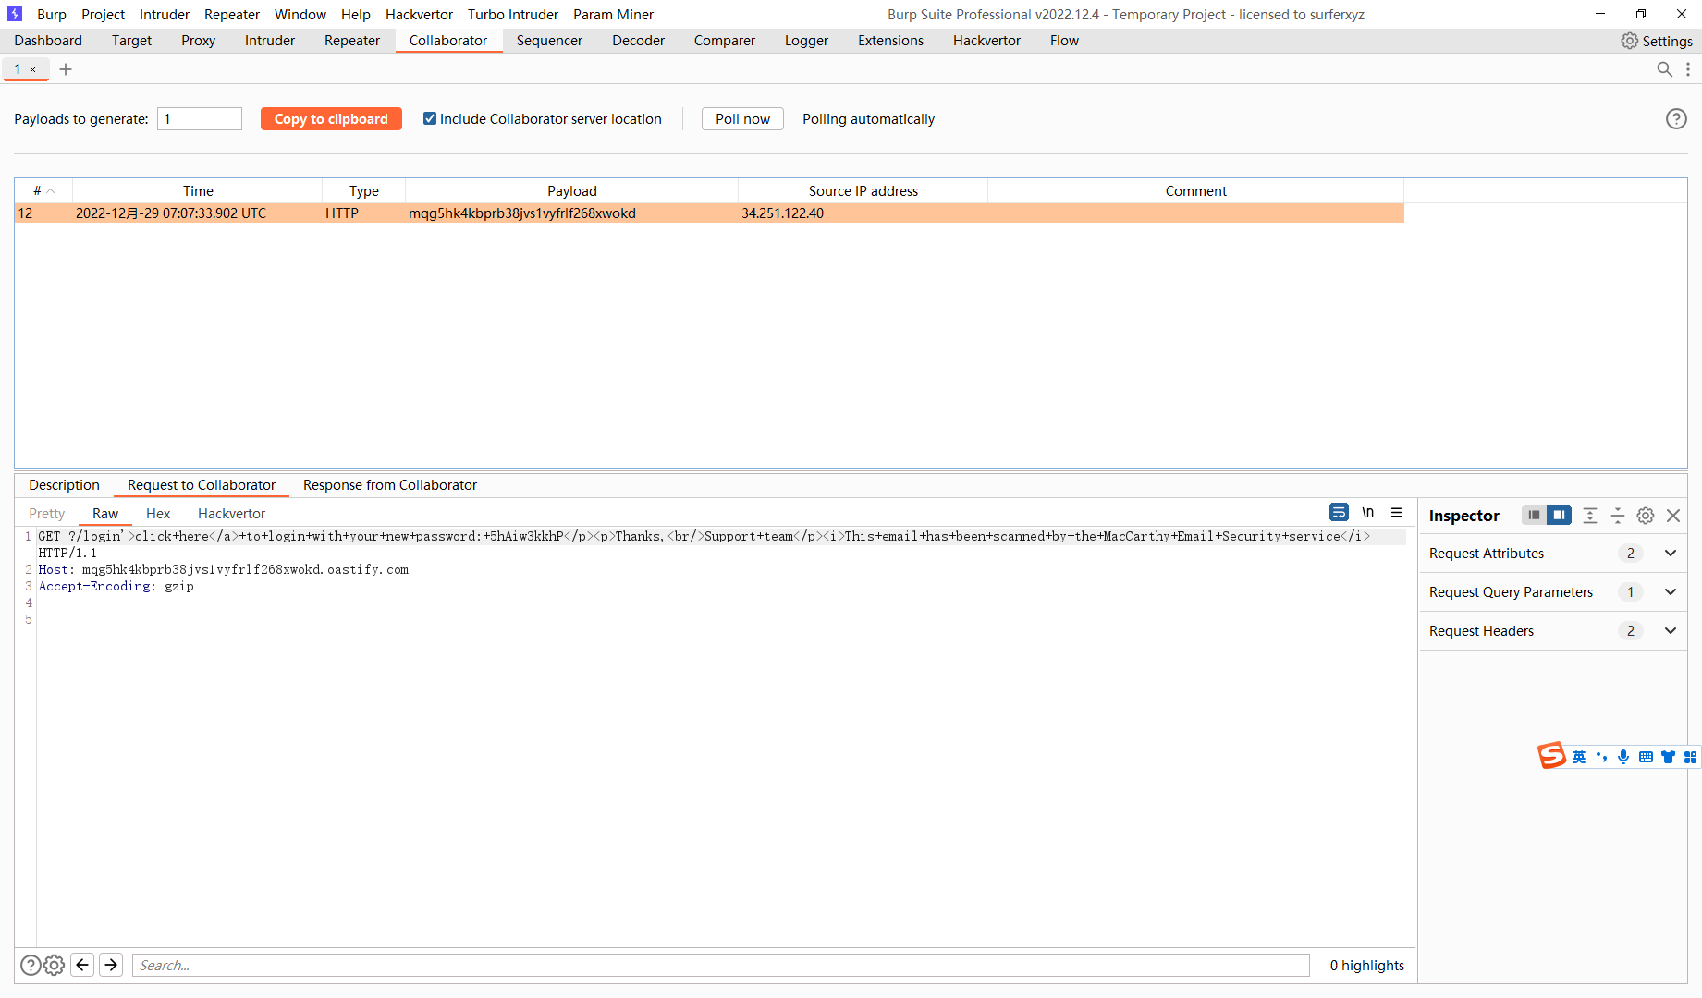The height and width of the screenshot is (998, 1702).
Task: Open Burp search magnifier at top right
Action: (x=1664, y=69)
